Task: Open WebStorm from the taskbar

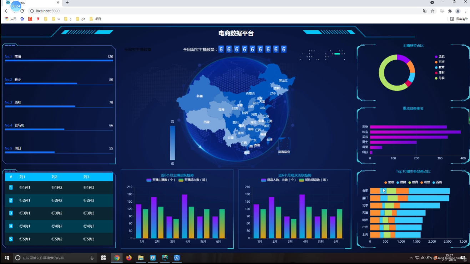Action: [x=165, y=258]
